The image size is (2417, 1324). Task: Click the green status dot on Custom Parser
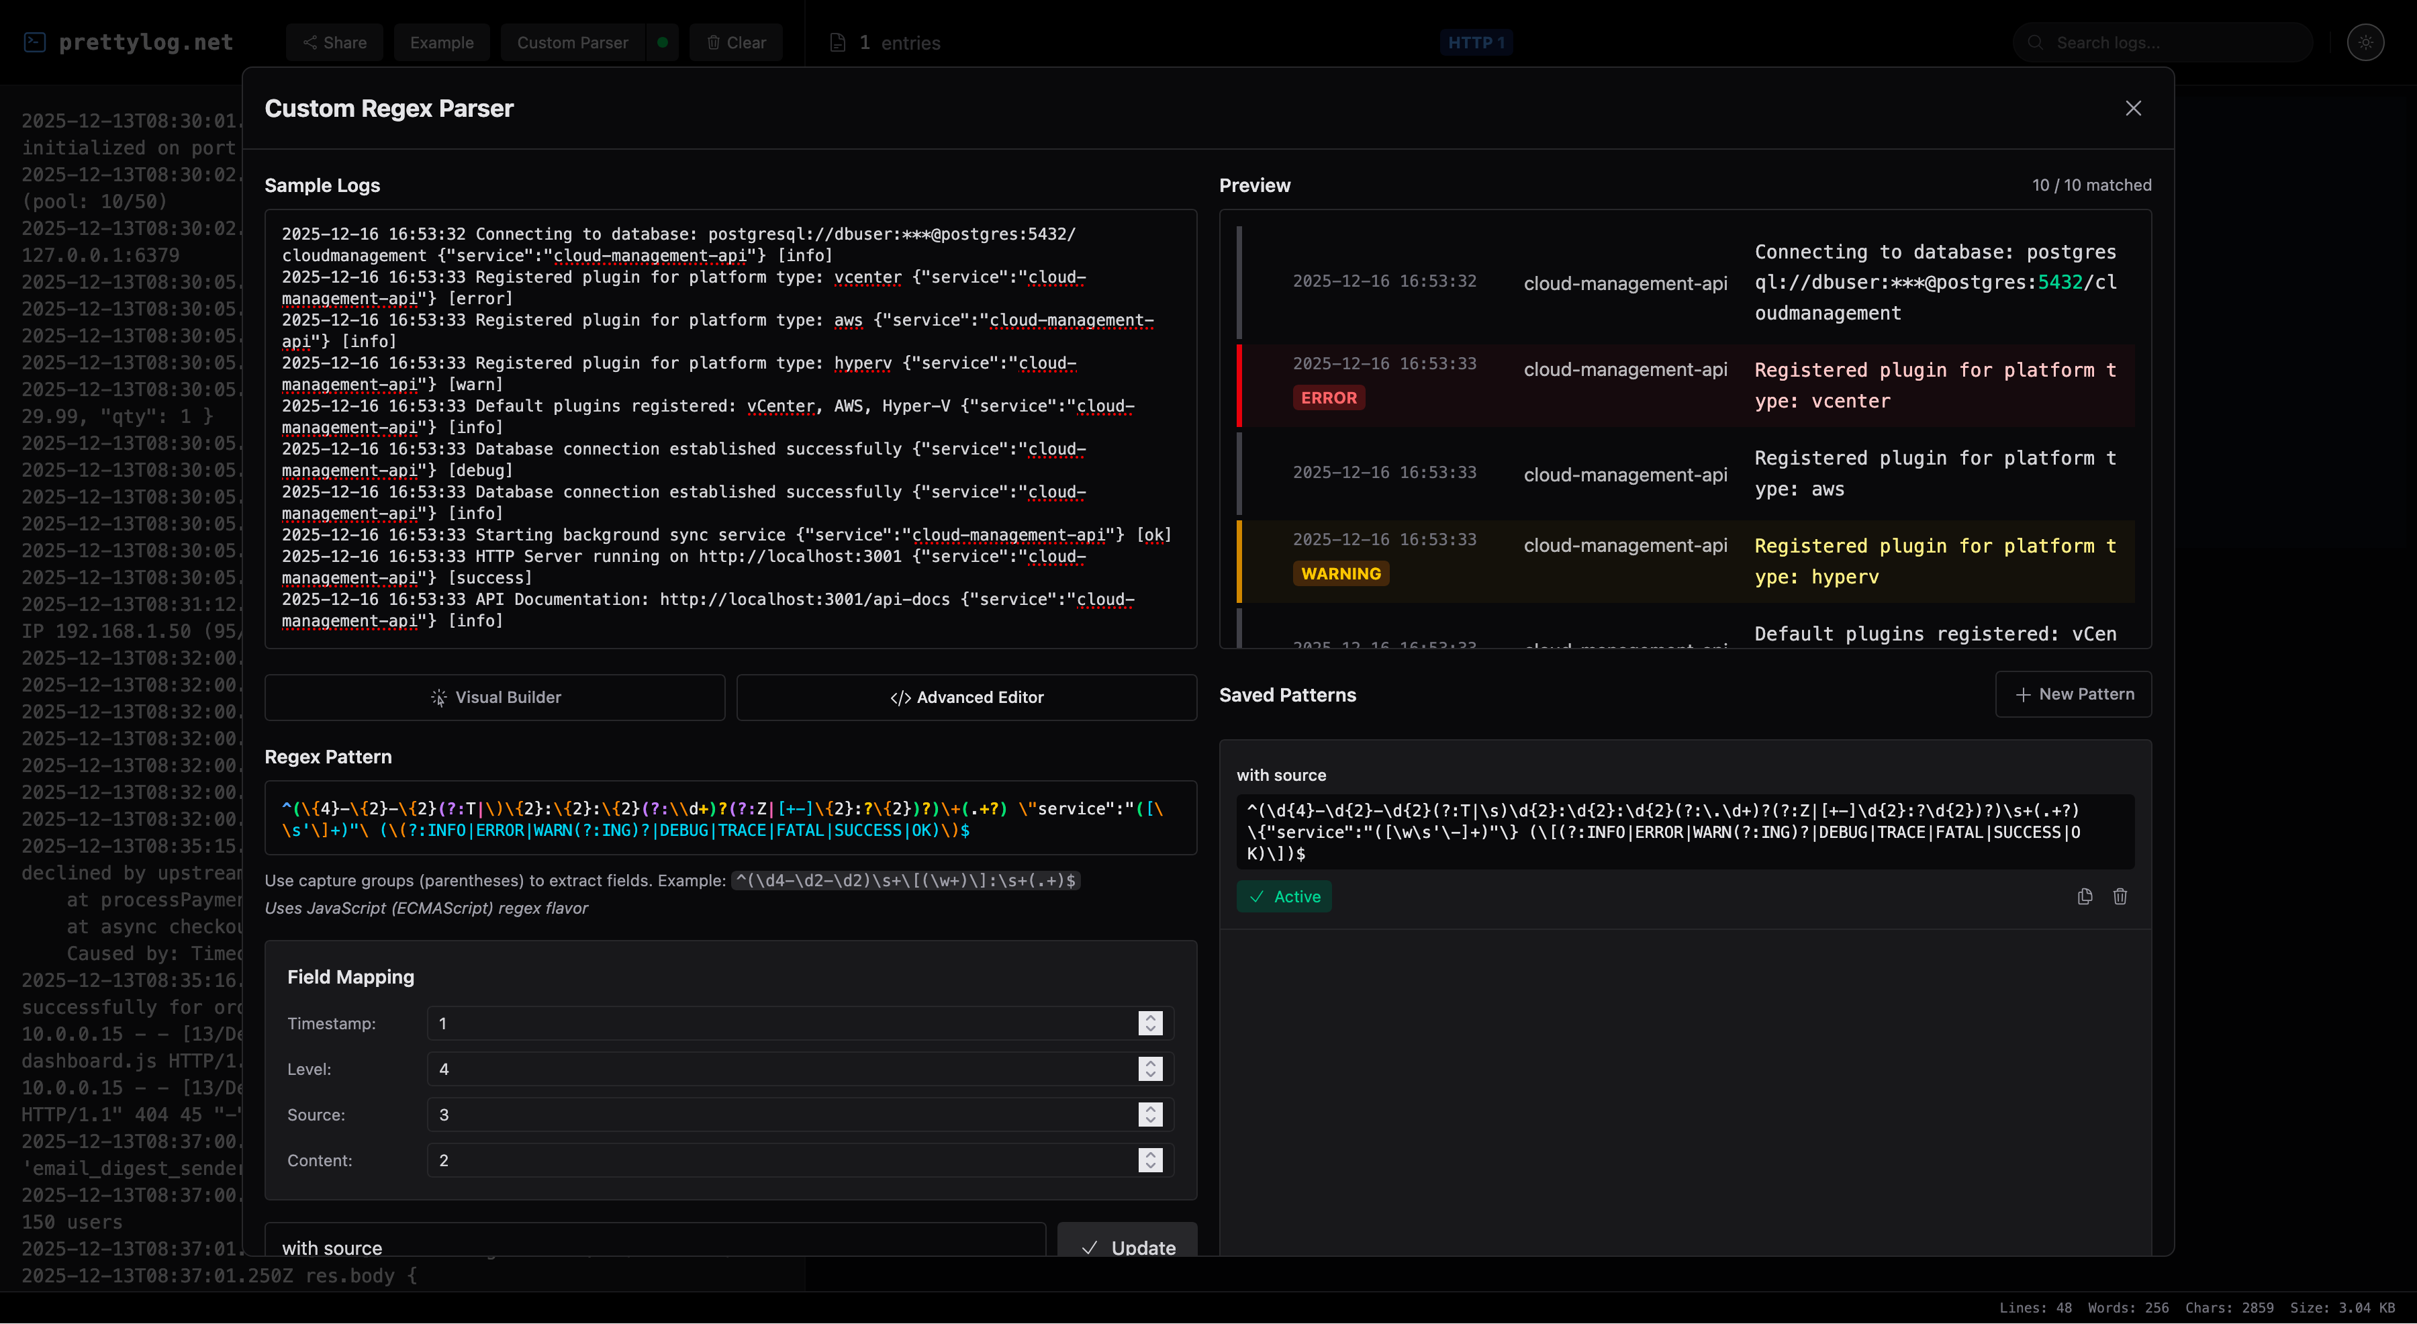tap(663, 42)
